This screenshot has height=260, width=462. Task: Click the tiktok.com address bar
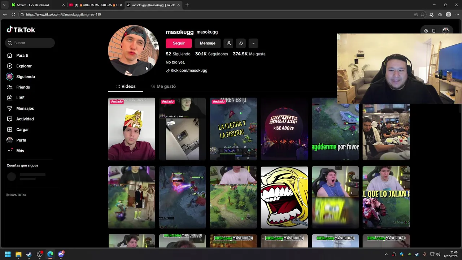point(217,14)
